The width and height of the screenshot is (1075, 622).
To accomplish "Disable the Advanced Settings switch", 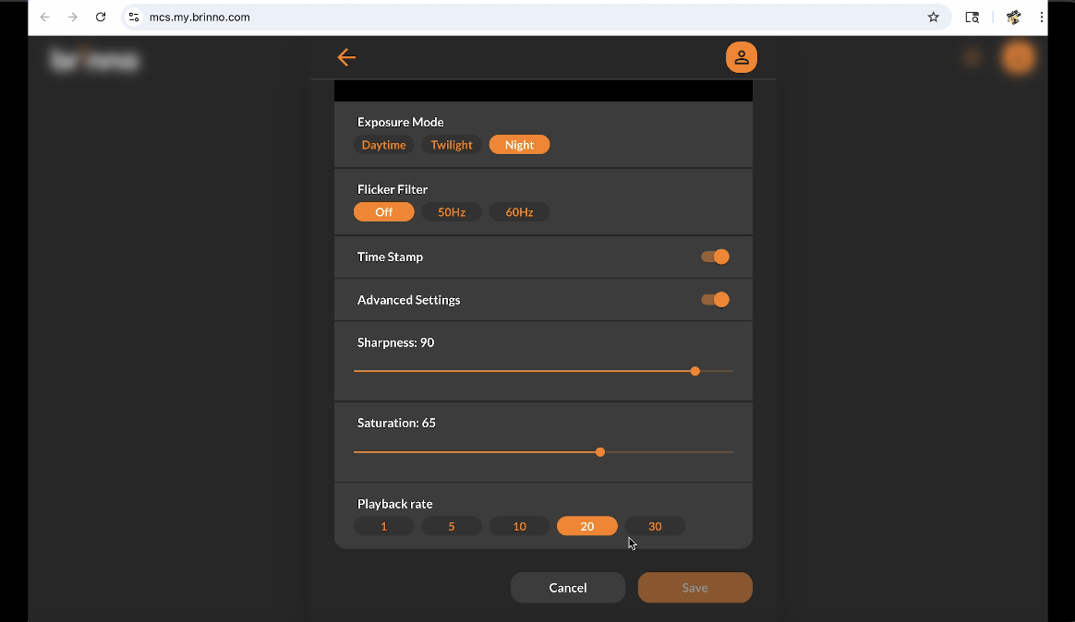I will (x=715, y=300).
